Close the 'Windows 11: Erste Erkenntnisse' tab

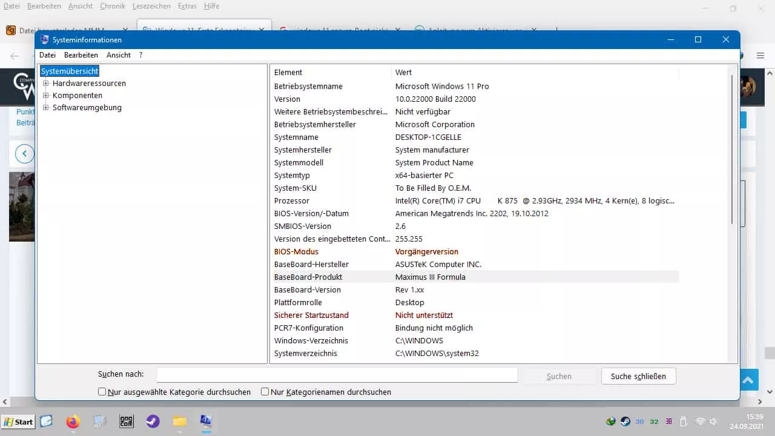262,29
